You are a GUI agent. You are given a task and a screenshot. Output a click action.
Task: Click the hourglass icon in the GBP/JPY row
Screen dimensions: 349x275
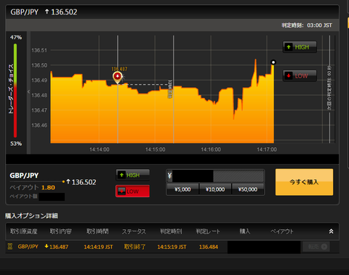[10, 247]
